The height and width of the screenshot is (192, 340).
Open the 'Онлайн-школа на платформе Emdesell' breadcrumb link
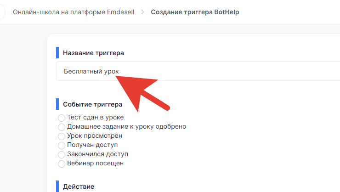[x=74, y=12]
